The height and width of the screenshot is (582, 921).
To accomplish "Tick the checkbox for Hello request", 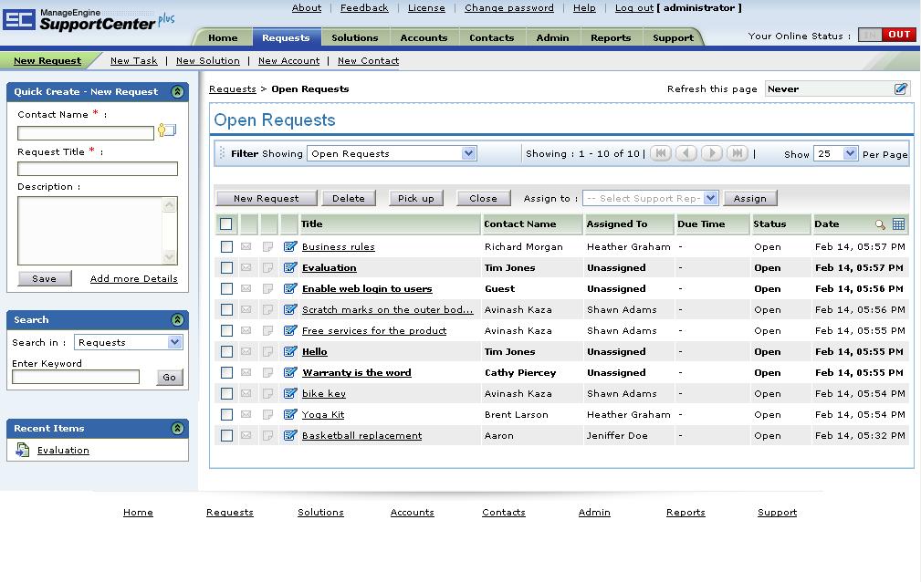I will point(226,352).
